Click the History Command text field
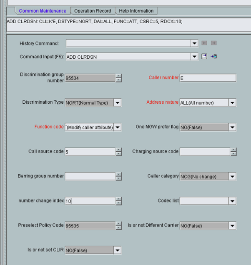Viewport: 251px width, 265px height. click(x=128, y=43)
